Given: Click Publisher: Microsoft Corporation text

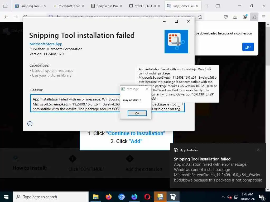Looking at the screenshot, I should click(56, 49).
